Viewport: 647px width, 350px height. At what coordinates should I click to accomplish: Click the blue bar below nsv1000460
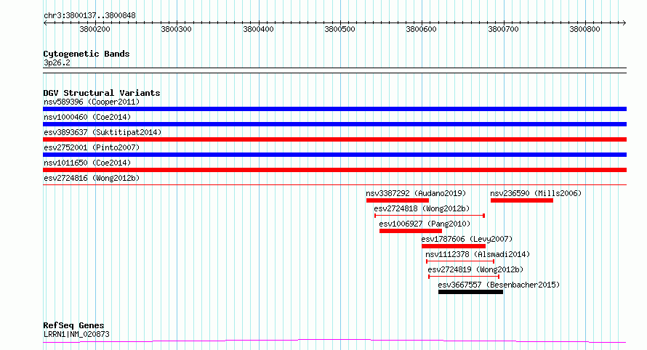pyautogui.click(x=334, y=124)
